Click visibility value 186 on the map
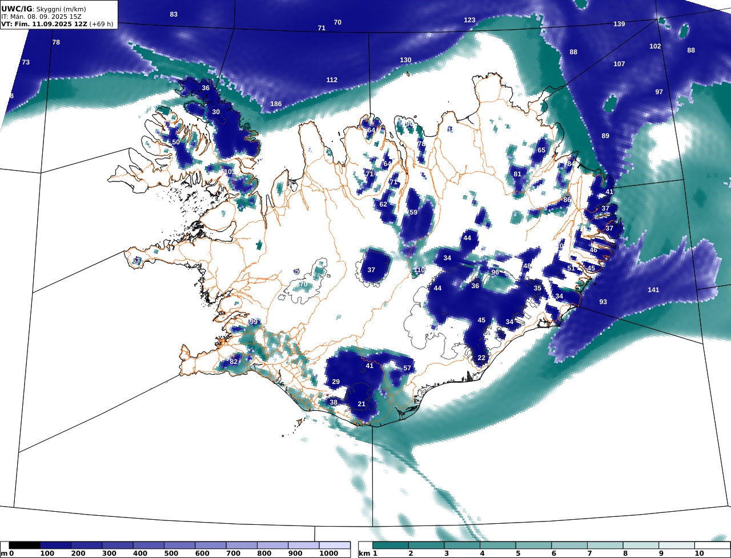731x558 pixels. tap(276, 104)
